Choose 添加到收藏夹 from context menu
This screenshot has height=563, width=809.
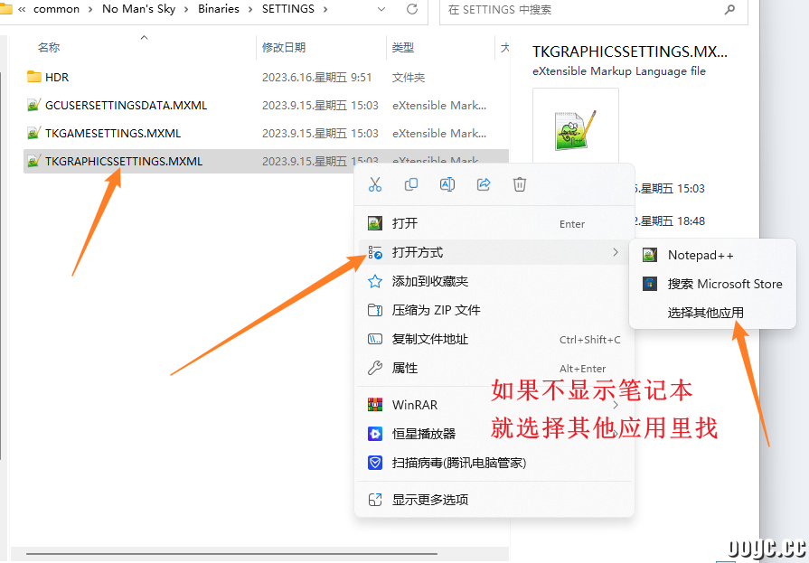(494, 281)
